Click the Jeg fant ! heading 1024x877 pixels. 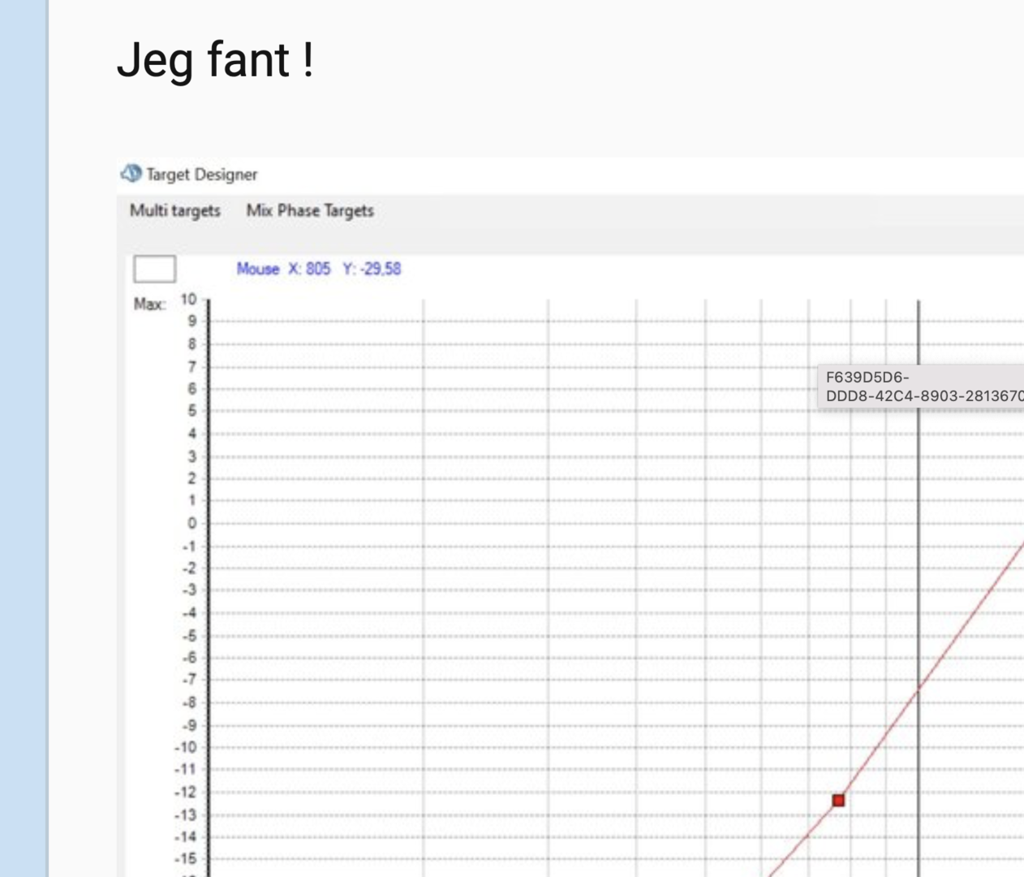tap(216, 61)
